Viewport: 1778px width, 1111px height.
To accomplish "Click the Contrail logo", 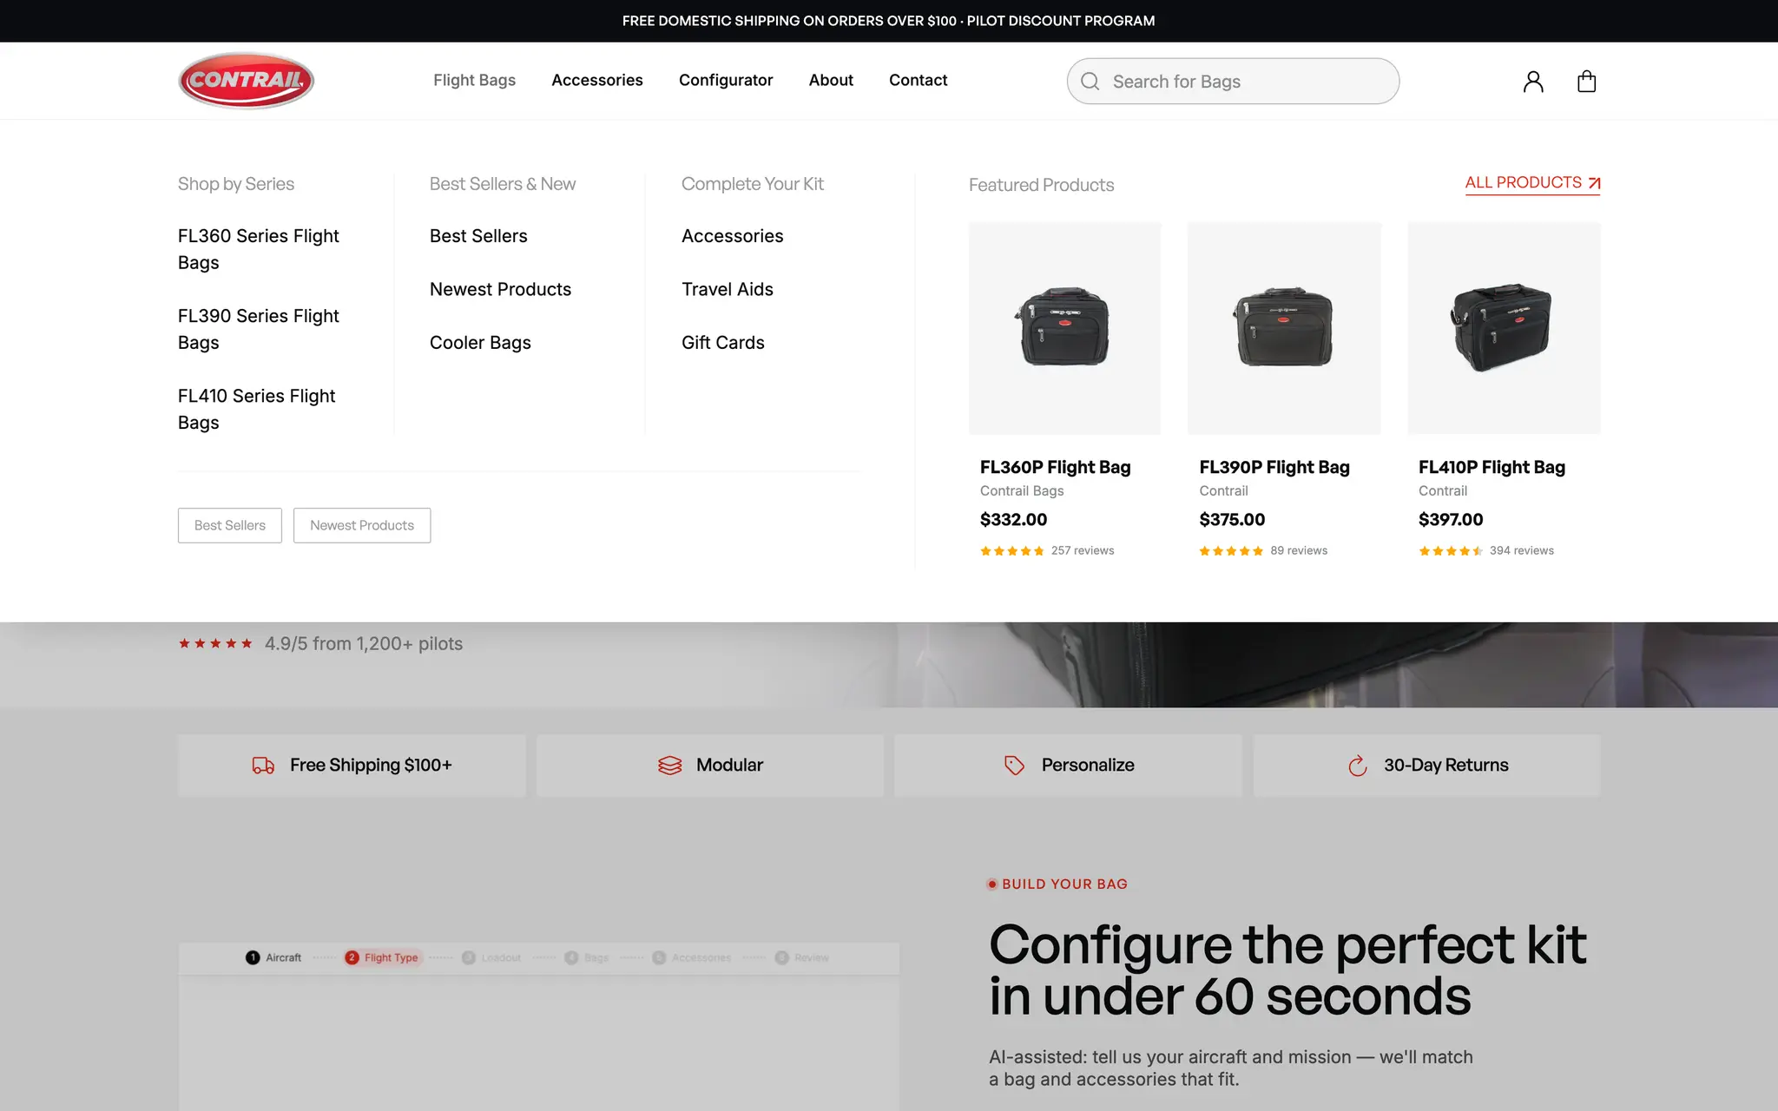I will [247, 81].
